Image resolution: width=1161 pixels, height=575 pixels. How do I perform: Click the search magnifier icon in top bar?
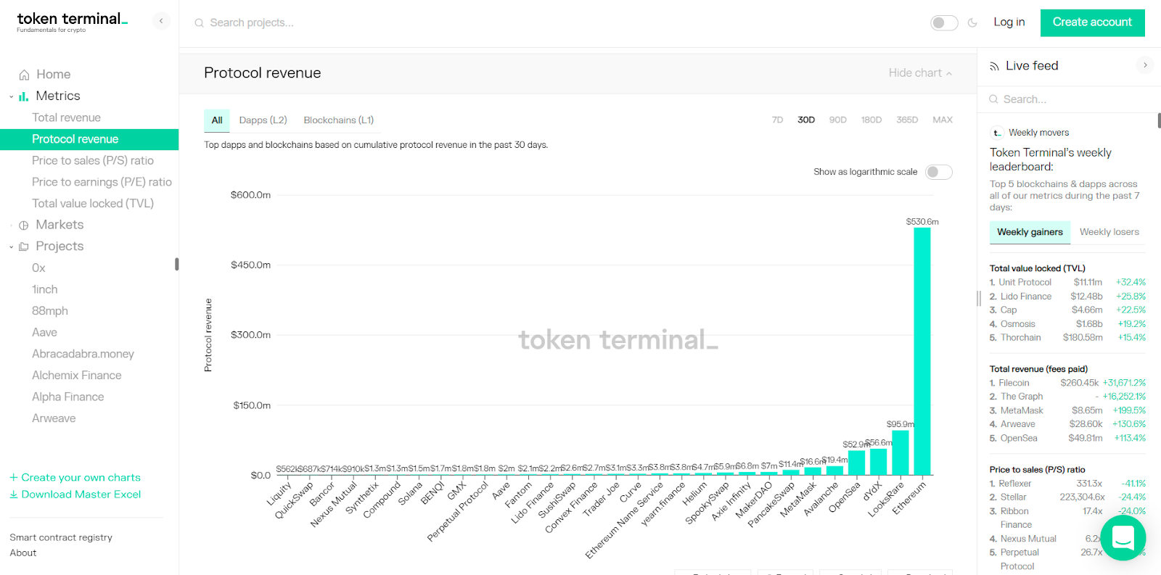click(x=199, y=23)
